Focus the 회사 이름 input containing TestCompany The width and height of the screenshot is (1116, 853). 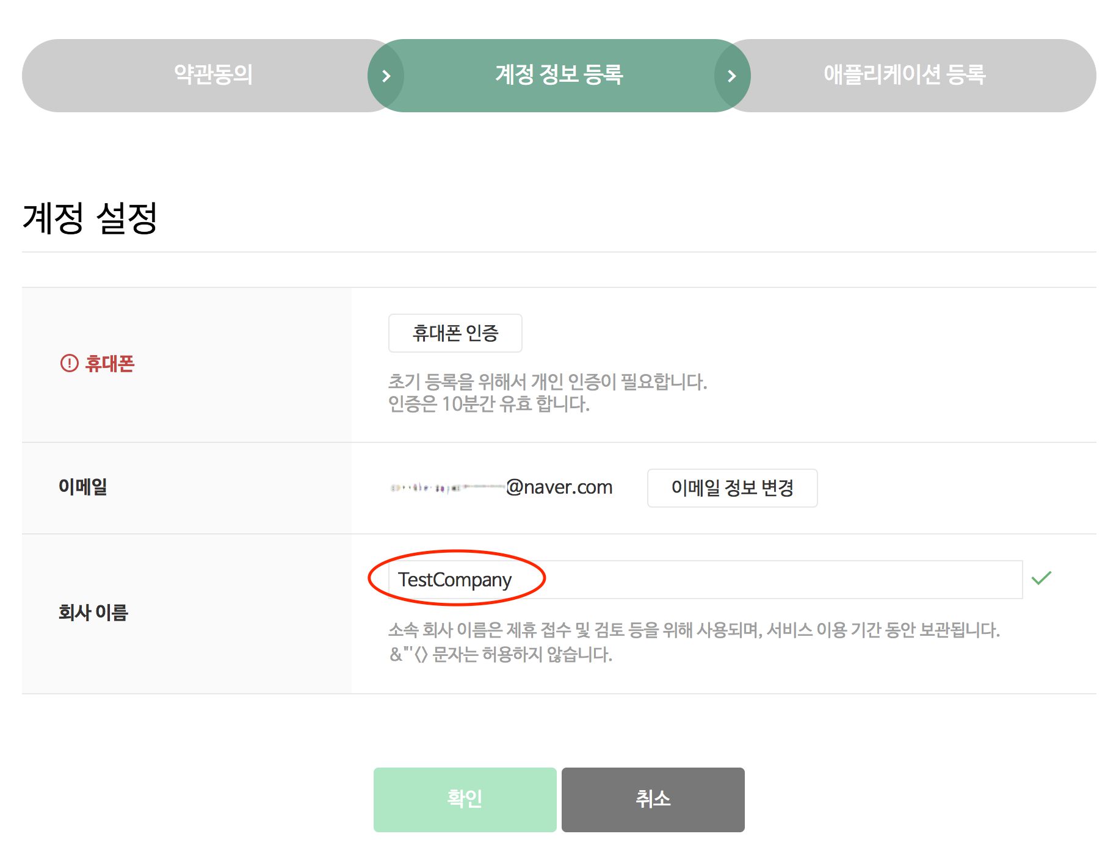click(x=702, y=580)
